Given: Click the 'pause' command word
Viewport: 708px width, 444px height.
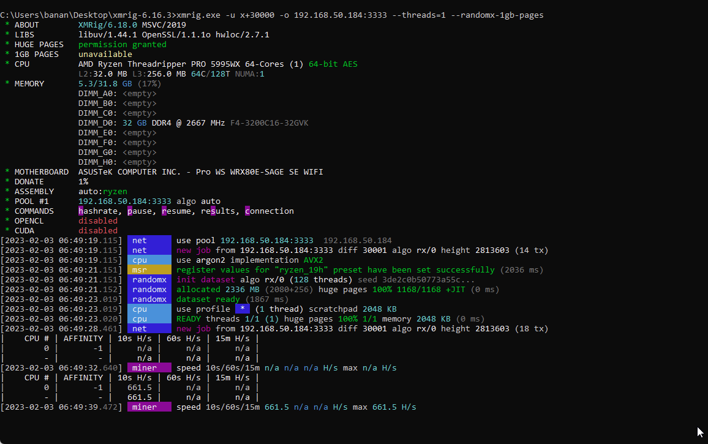Looking at the screenshot, I should click(140, 211).
